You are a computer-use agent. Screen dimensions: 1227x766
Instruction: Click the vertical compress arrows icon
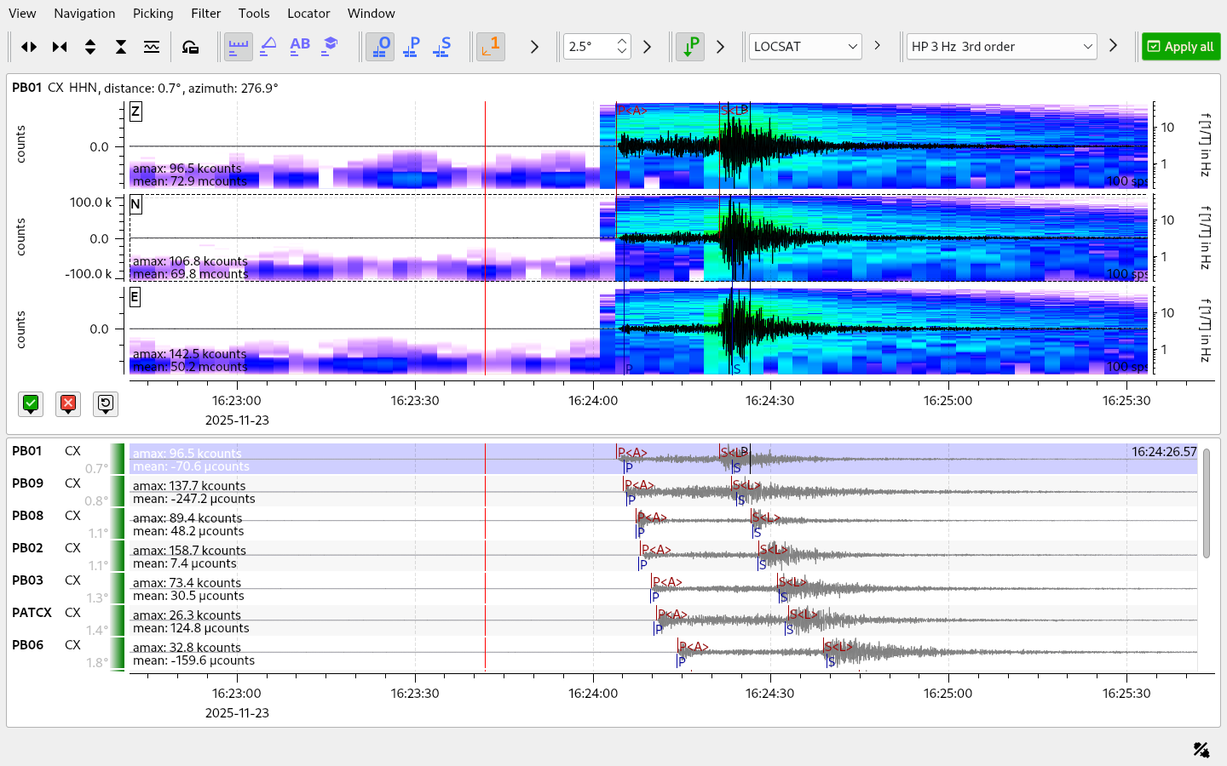pos(121,47)
